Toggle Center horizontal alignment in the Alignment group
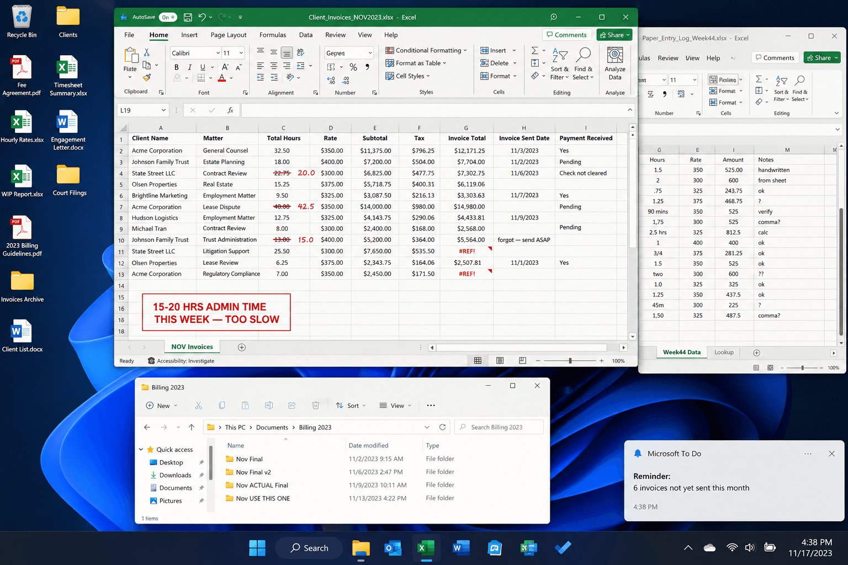 (273, 65)
